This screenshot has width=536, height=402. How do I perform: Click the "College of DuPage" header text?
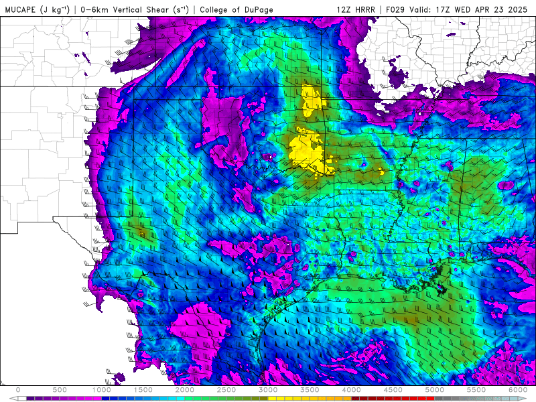[237, 9]
